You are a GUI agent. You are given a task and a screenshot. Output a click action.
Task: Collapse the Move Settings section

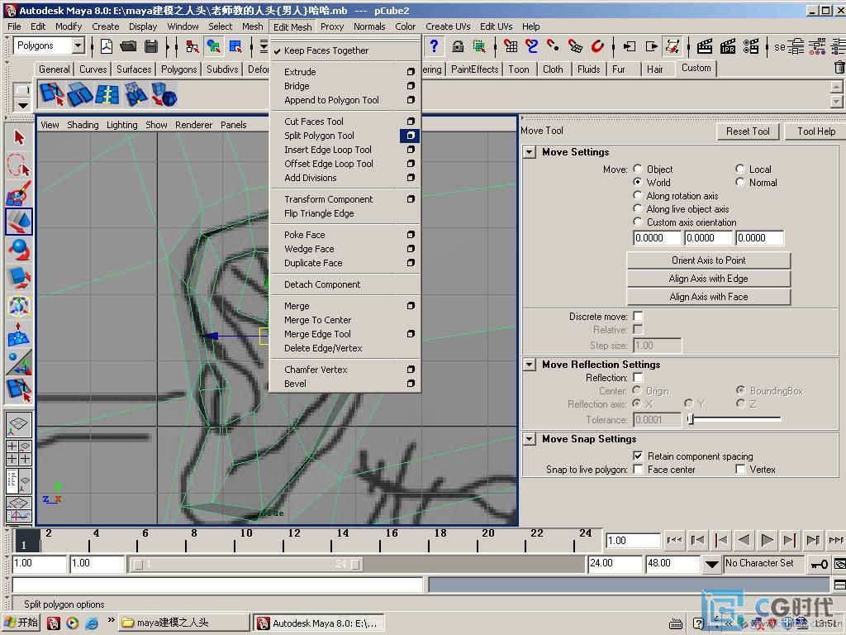point(530,152)
